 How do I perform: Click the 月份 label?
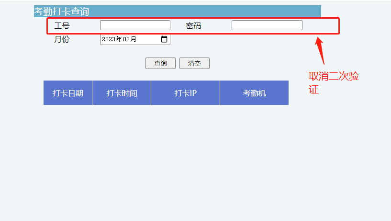click(62, 39)
